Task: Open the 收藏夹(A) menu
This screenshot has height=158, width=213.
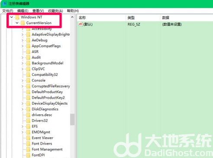Action: point(55,11)
